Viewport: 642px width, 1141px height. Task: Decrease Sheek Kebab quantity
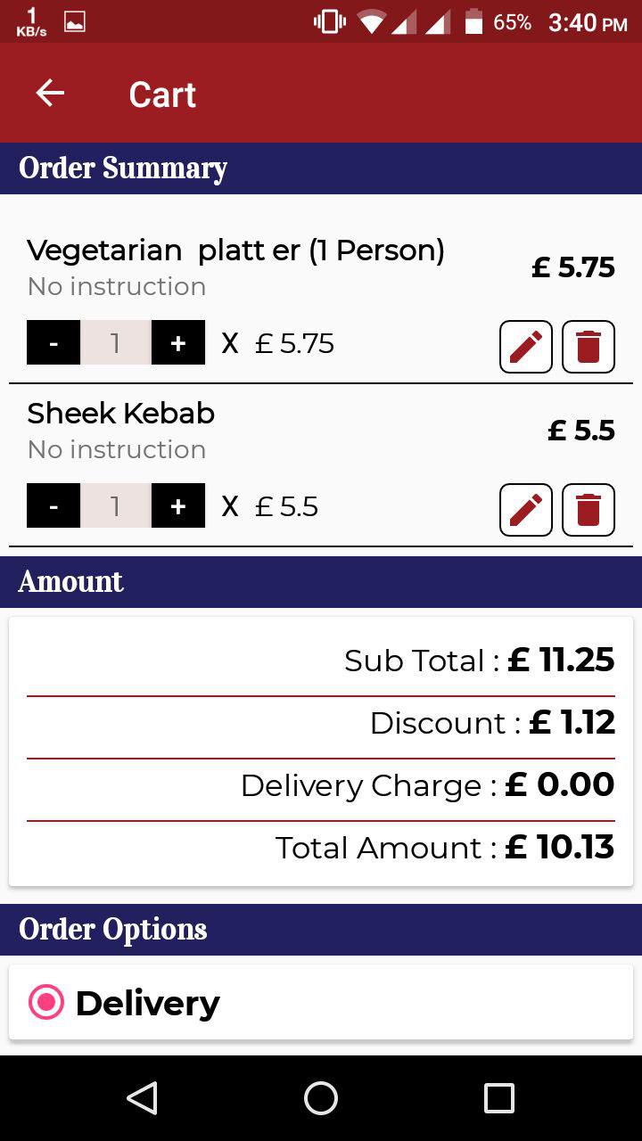[x=53, y=506]
